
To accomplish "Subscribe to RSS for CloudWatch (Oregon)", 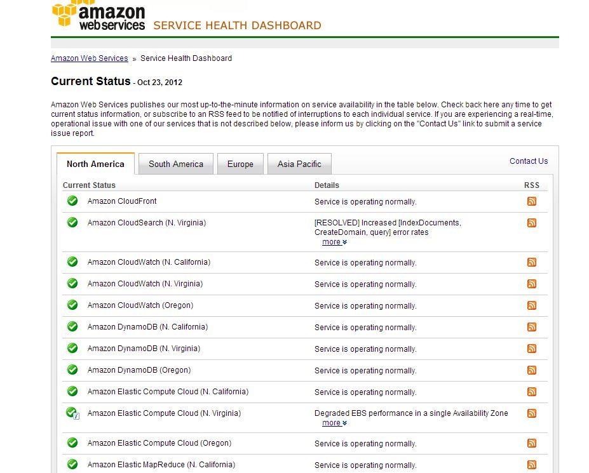I will [x=532, y=305].
